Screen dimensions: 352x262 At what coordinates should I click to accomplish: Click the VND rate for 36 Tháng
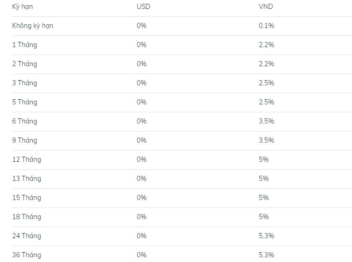(x=266, y=255)
